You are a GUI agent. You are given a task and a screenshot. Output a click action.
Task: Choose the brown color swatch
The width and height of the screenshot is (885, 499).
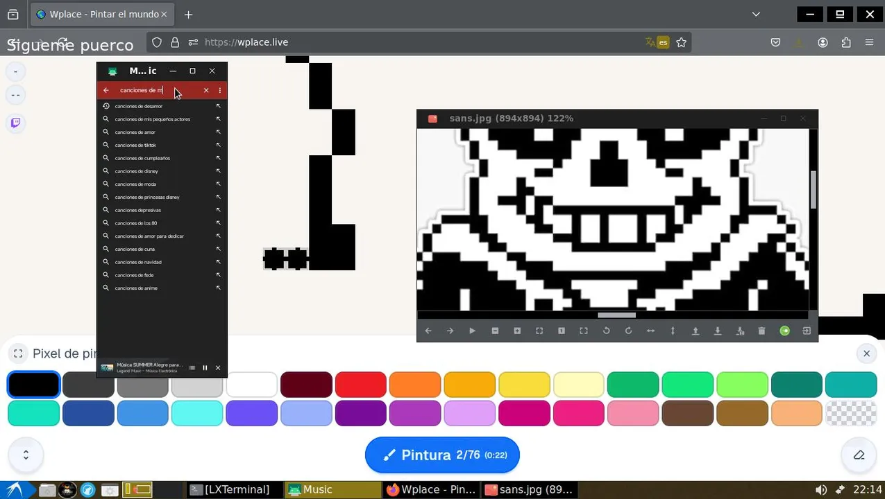click(687, 413)
